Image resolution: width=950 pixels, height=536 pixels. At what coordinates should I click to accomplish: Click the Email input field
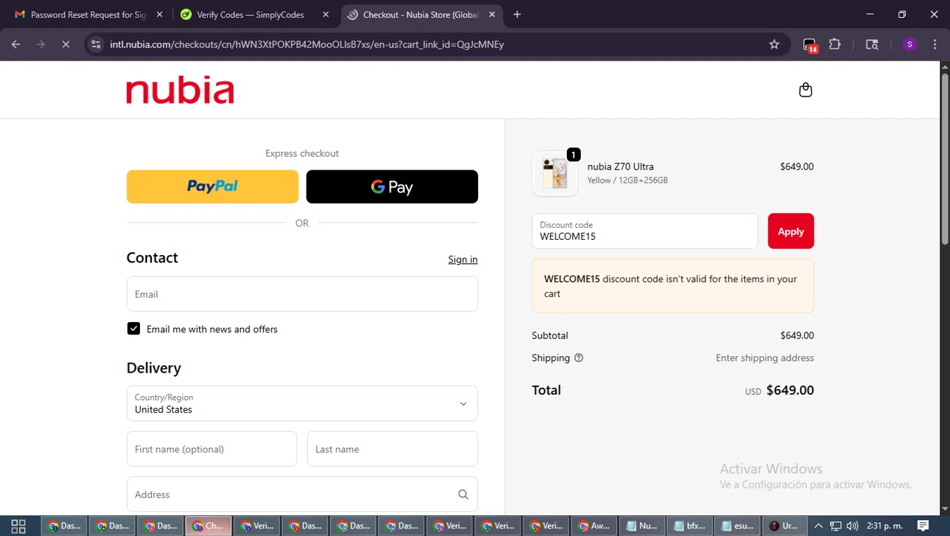click(302, 294)
